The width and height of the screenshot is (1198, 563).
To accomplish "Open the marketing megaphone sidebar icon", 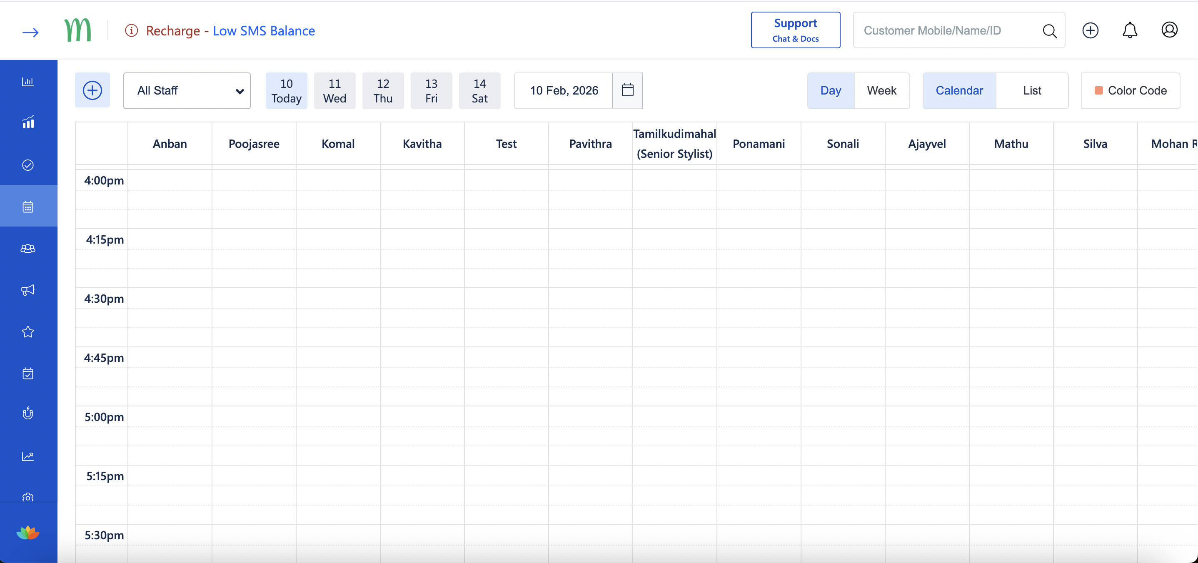I will 28,290.
